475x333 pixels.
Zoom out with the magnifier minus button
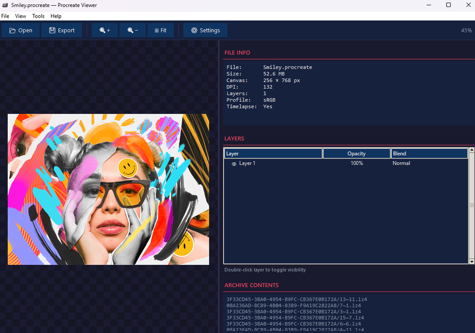(133, 30)
